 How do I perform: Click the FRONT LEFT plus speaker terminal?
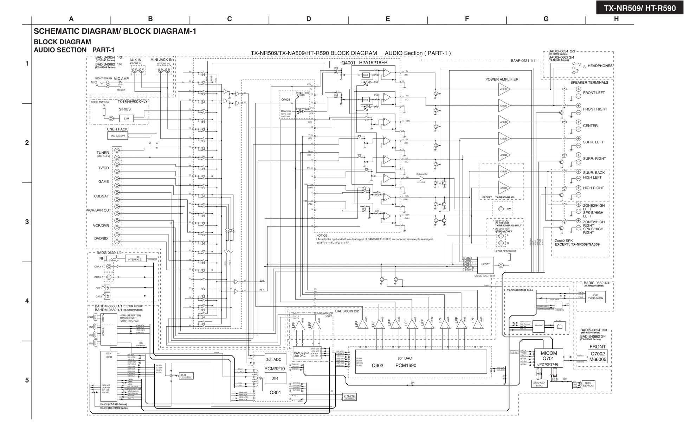click(x=578, y=89)
